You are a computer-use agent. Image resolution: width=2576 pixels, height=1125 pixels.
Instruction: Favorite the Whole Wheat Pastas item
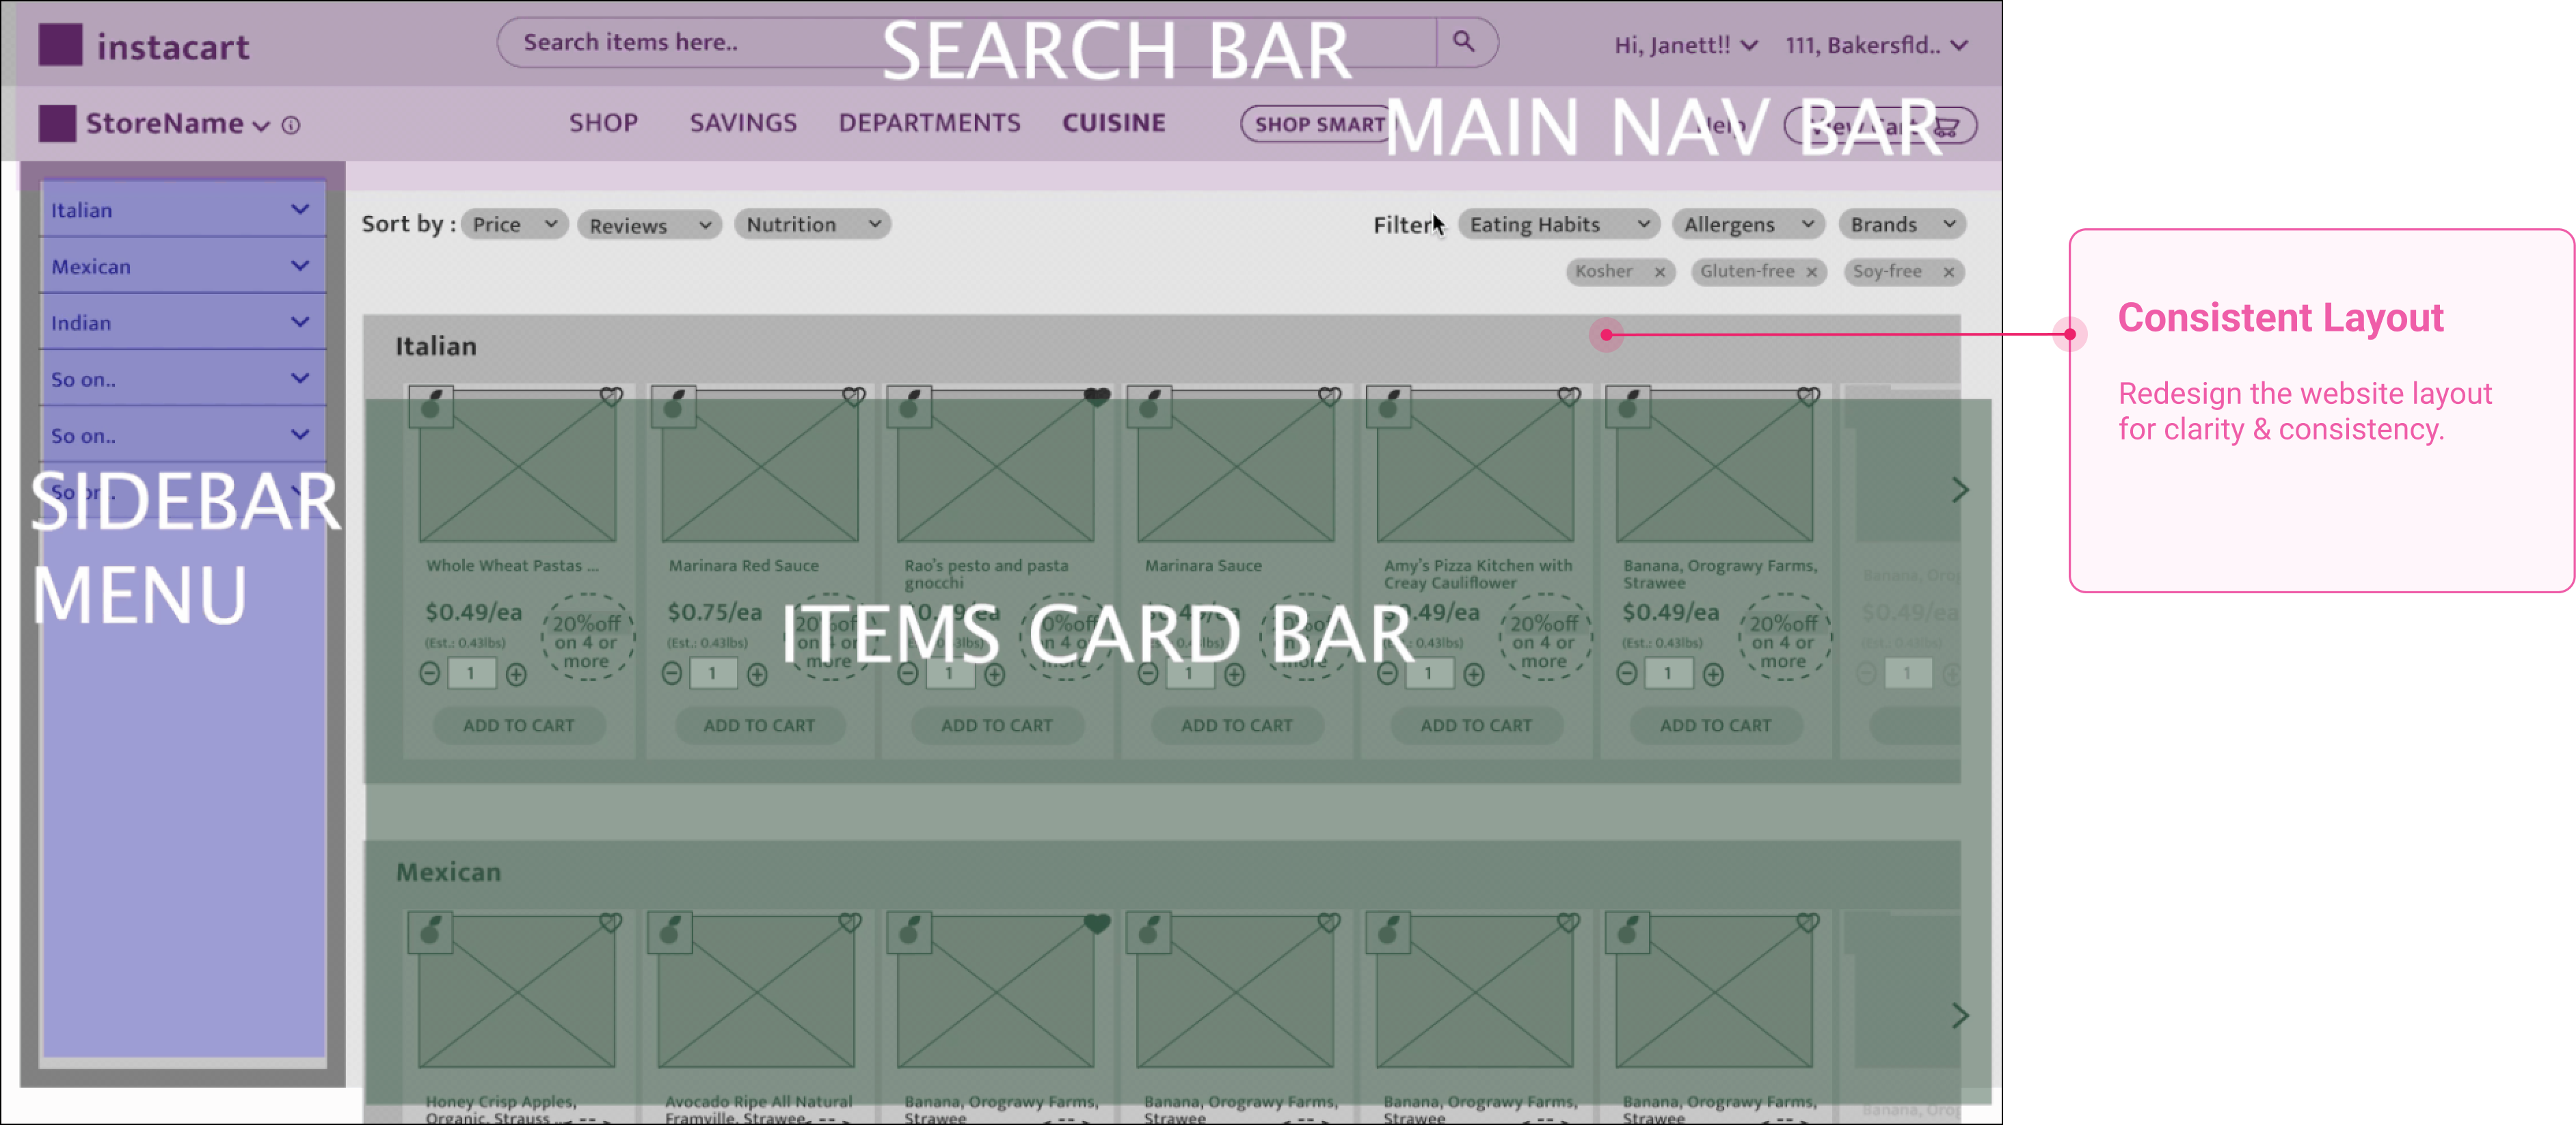point(611,396)
